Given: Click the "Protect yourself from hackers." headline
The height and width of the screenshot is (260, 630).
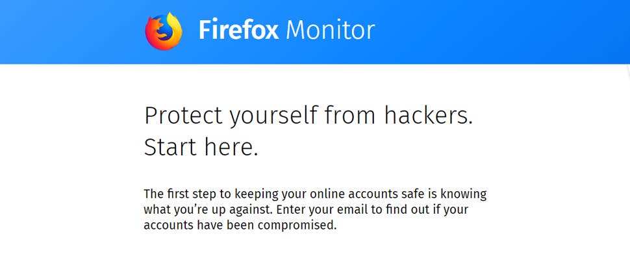Looking at the screenshot, I should (309, 116).
